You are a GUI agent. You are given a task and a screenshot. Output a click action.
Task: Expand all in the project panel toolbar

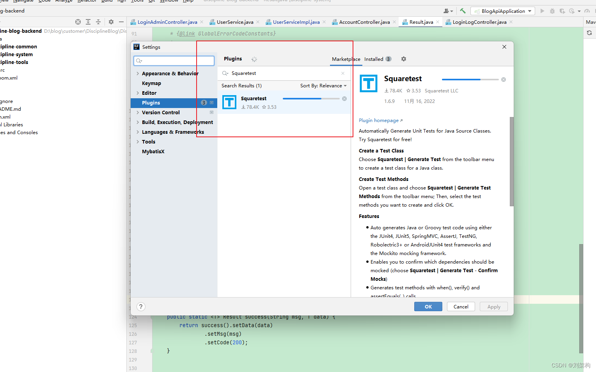click(88, 22)
